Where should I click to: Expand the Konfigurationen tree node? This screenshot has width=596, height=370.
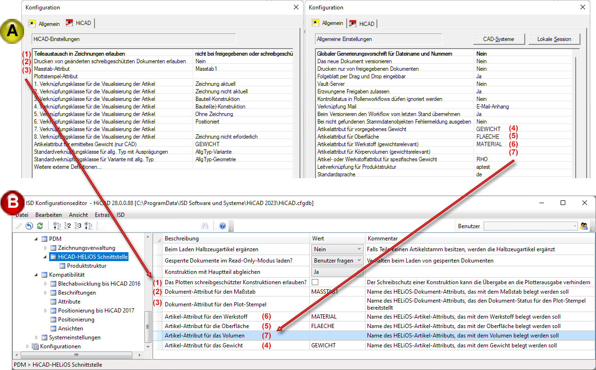pos(27,346)
